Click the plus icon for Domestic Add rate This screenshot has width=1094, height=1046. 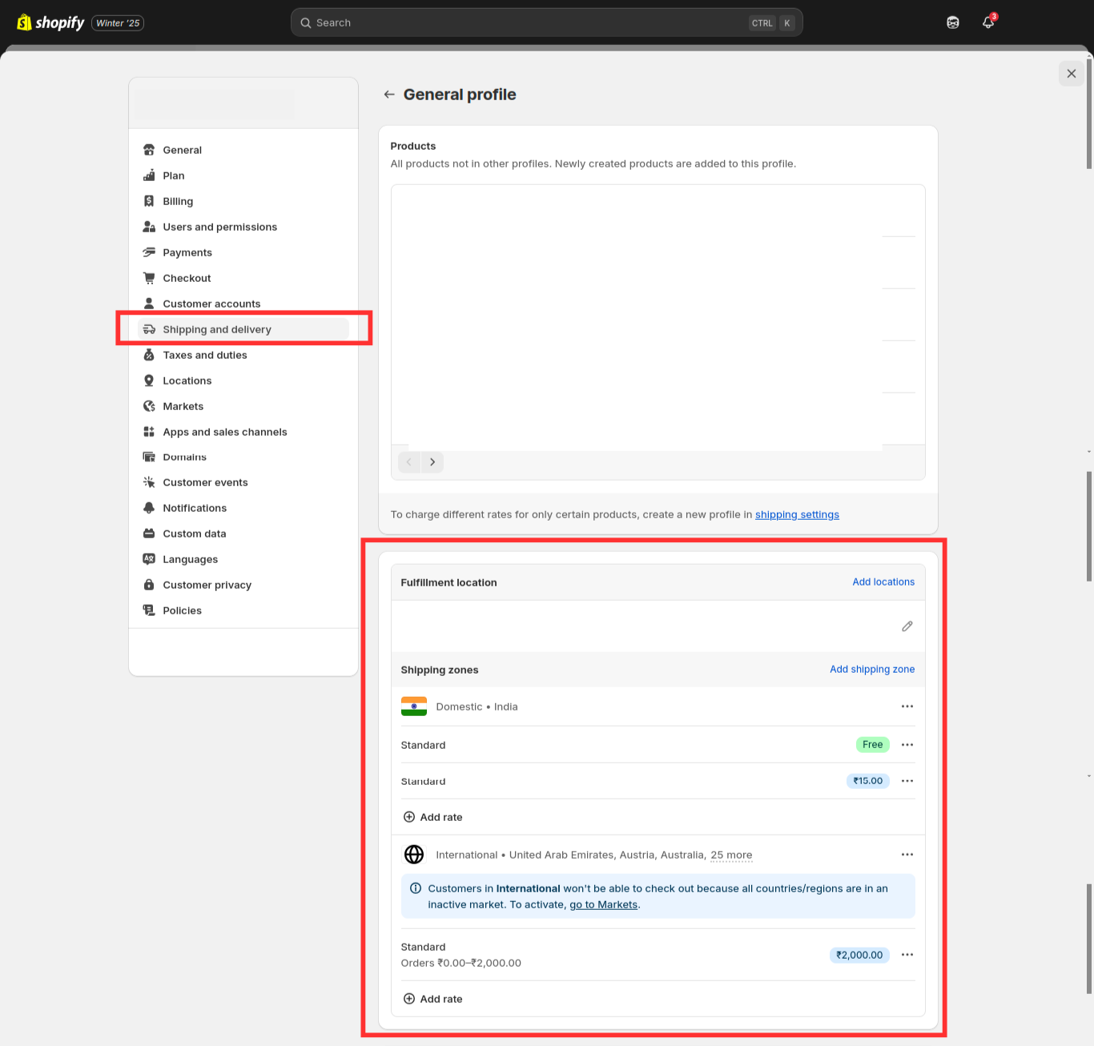(x=409, y=817)
